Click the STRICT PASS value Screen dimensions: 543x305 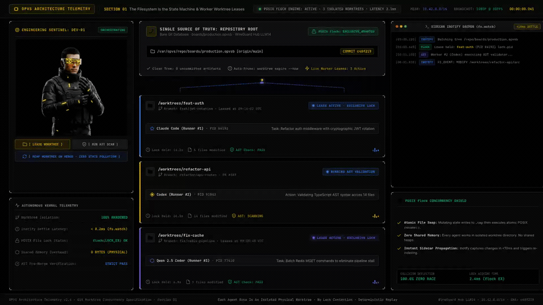click(x=117, y=264)
